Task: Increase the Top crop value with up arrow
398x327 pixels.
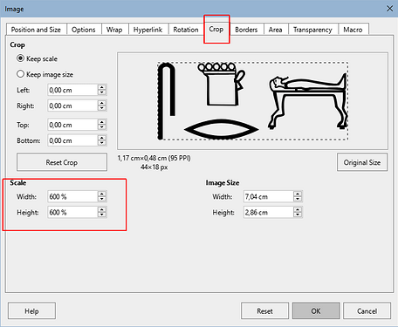Action: click(x=102, y=122)
